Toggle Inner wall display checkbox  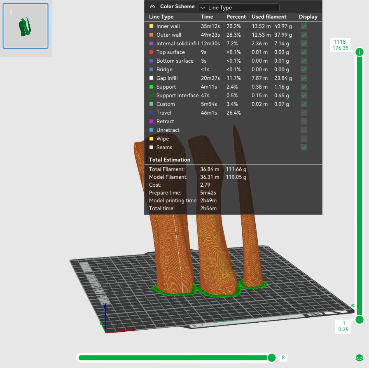coord(304,26)
